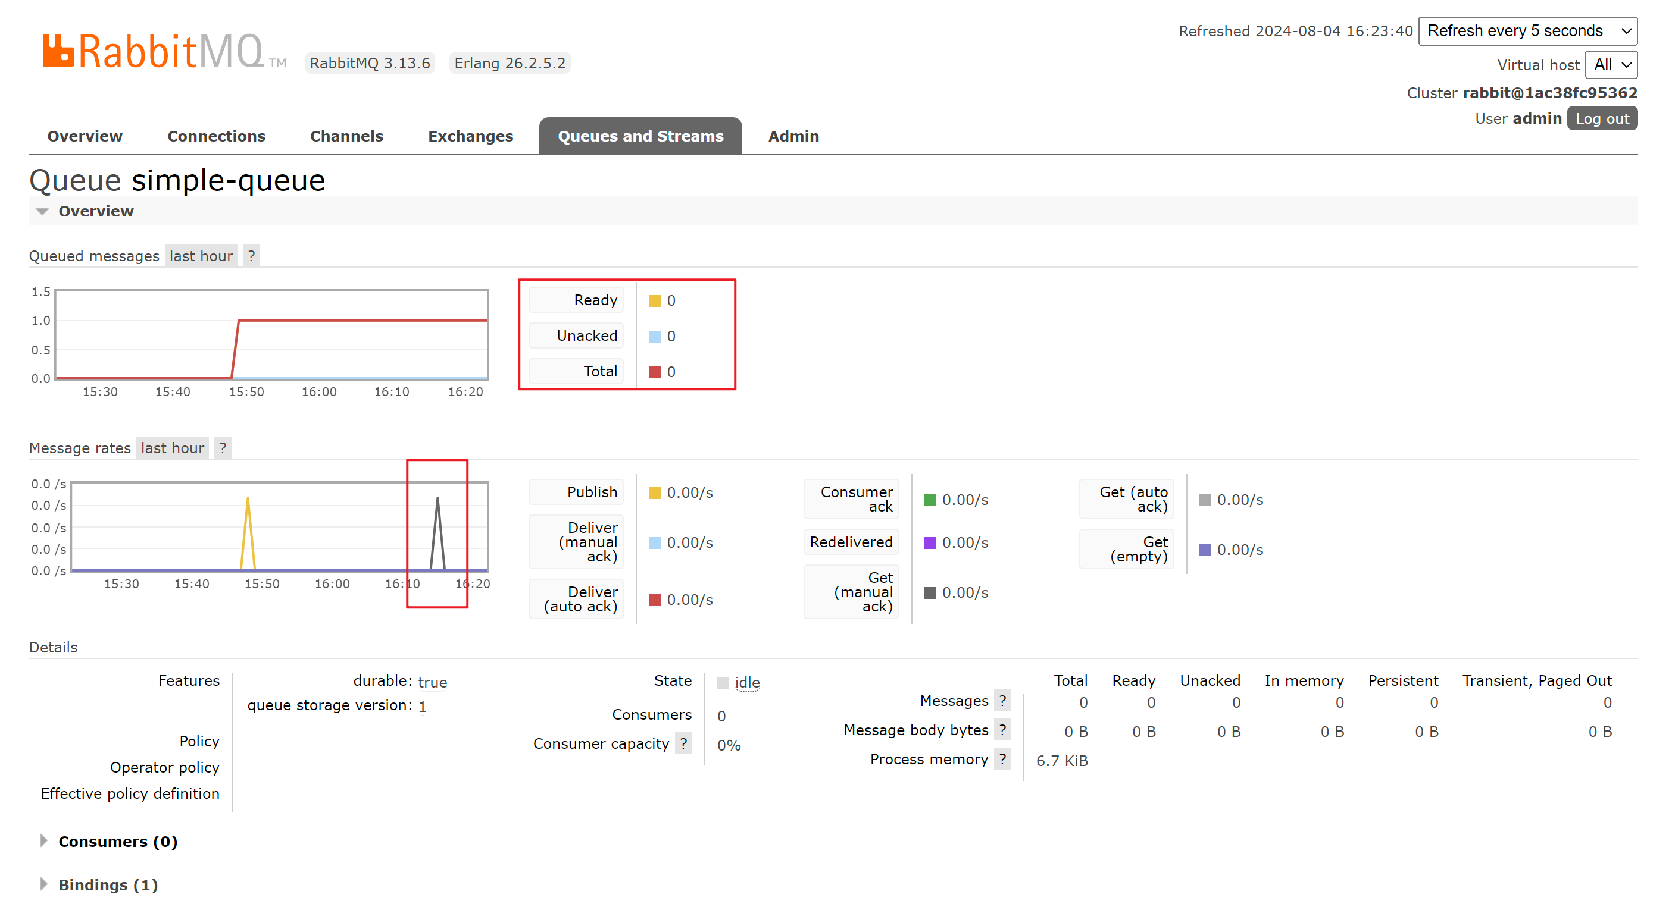Click the durable: true feature value
Image resolution: width=1675 pixels, height=910 pixels.
coord(432,683)
